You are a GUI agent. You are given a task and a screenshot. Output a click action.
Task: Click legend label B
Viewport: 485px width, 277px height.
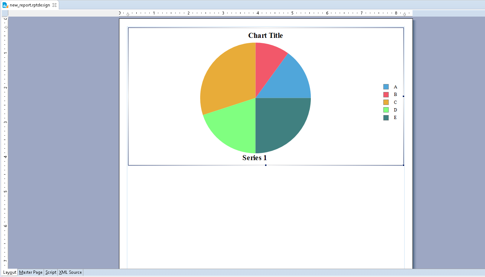[395, 94]
